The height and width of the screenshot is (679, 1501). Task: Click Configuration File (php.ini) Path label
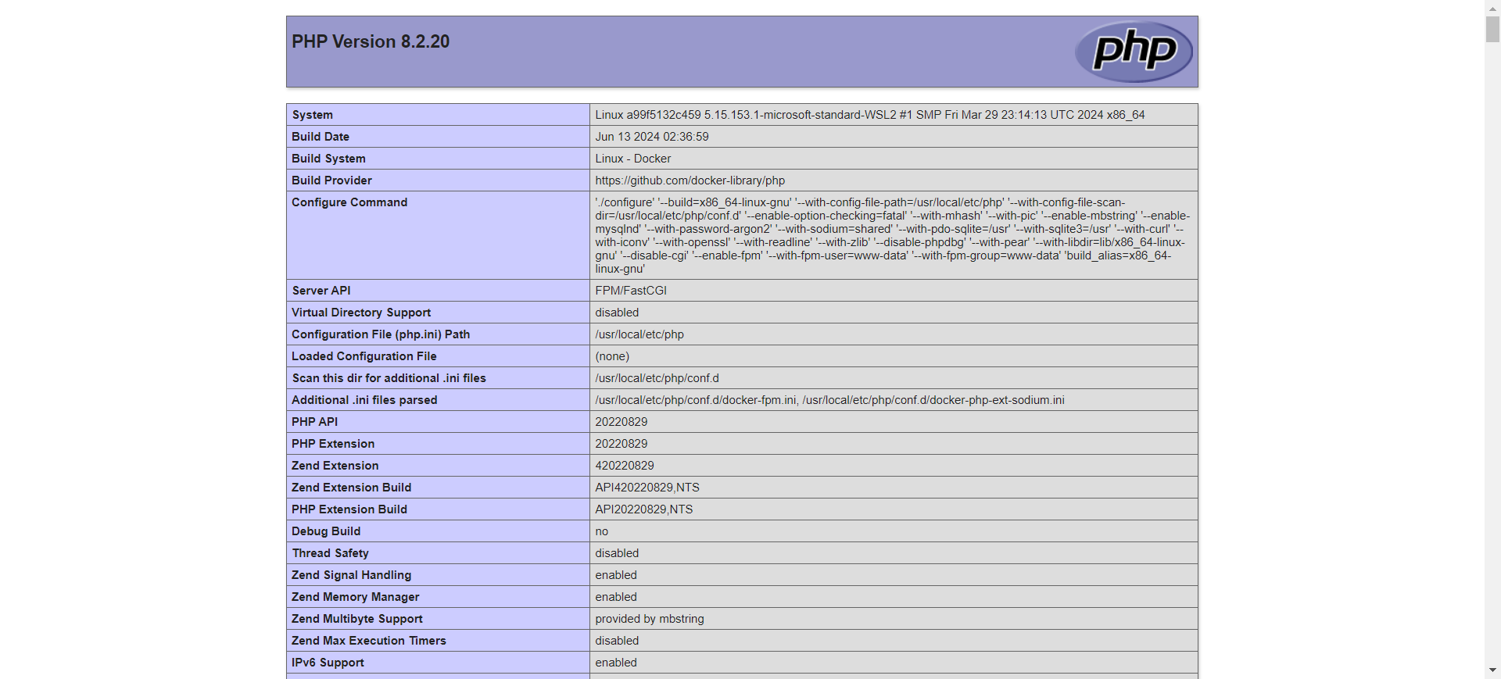pyautogui.click(x=381, y=334)
